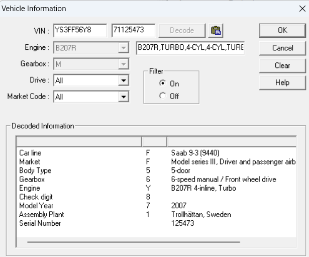Viewport: 309px width, 257px height.
Task: Click the engine description field B207R,TURBO
Action: (190, 48)
